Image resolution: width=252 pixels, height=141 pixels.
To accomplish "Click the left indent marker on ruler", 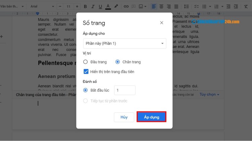I will click(38, 13).
